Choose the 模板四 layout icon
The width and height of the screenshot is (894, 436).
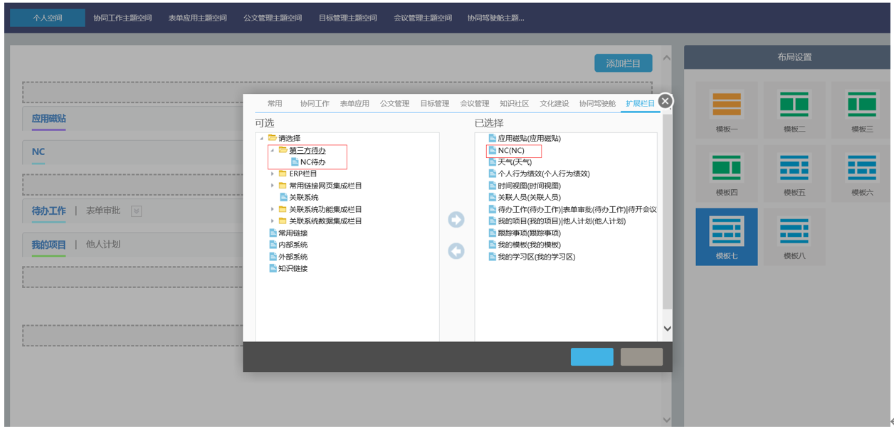click(727, 174)
